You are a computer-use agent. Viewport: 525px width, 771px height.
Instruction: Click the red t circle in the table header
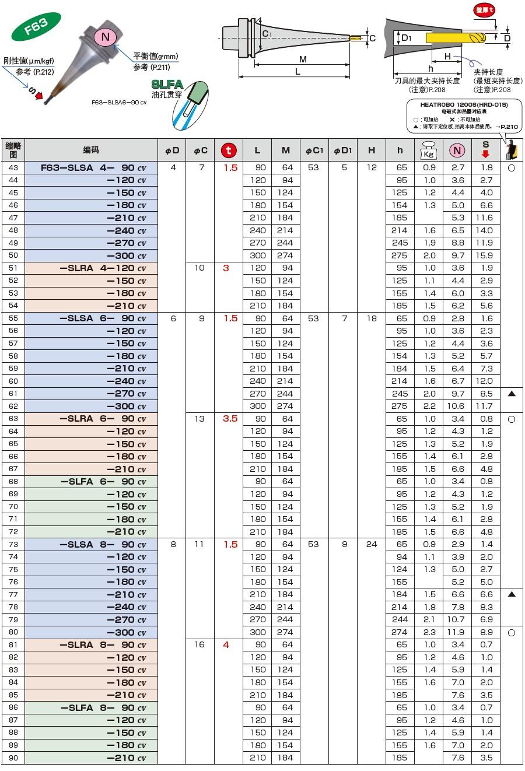229,150
